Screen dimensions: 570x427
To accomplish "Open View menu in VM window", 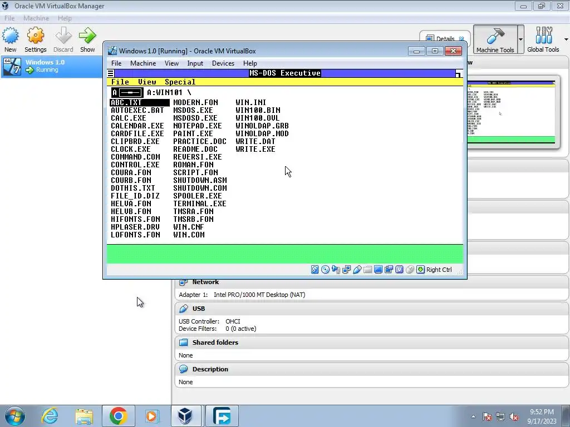I will point(171,63).
